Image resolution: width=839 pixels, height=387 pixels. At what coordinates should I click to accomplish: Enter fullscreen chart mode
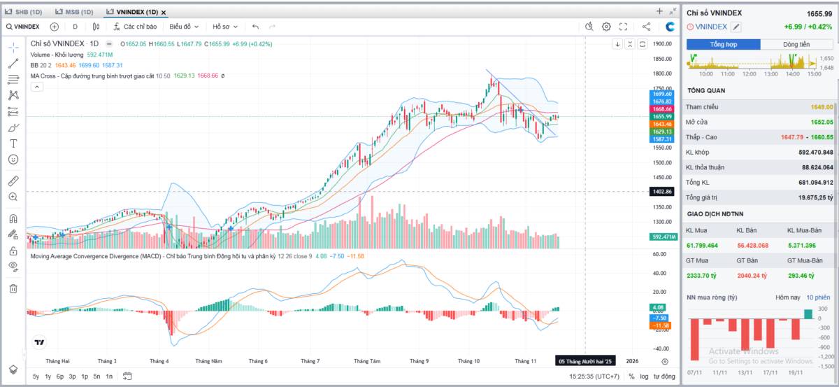click(623, 27)
